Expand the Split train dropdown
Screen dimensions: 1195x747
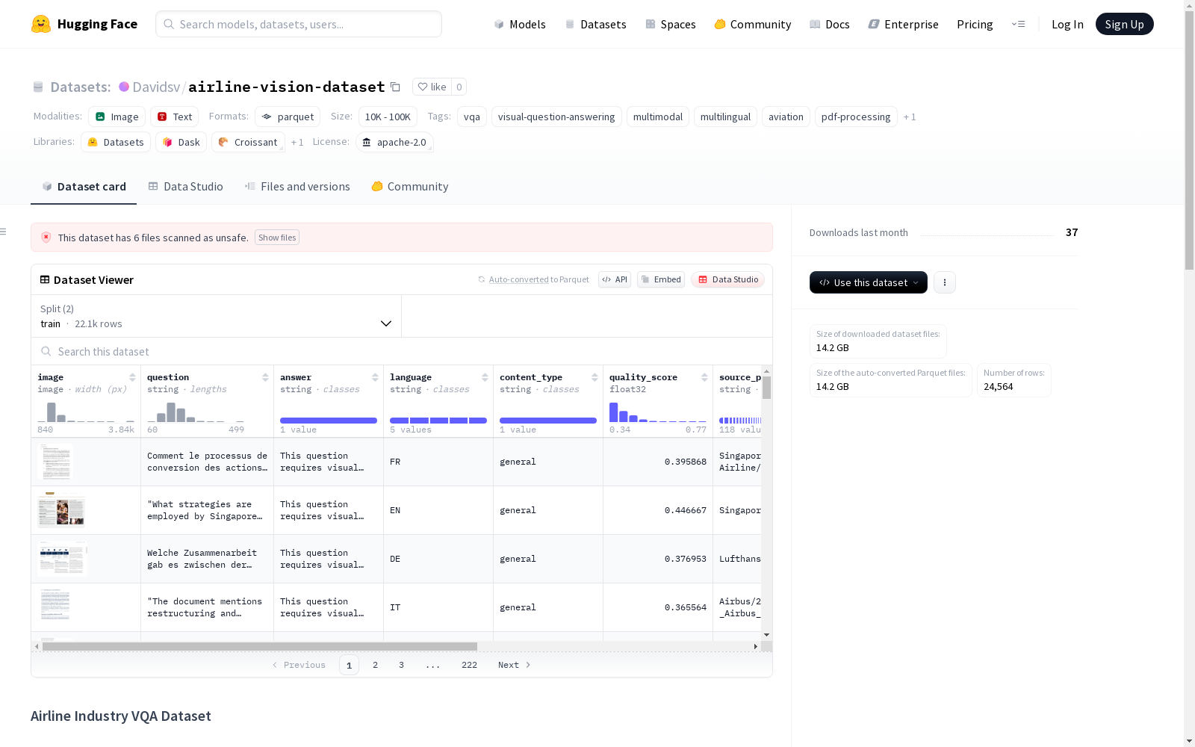click(217, 316)
